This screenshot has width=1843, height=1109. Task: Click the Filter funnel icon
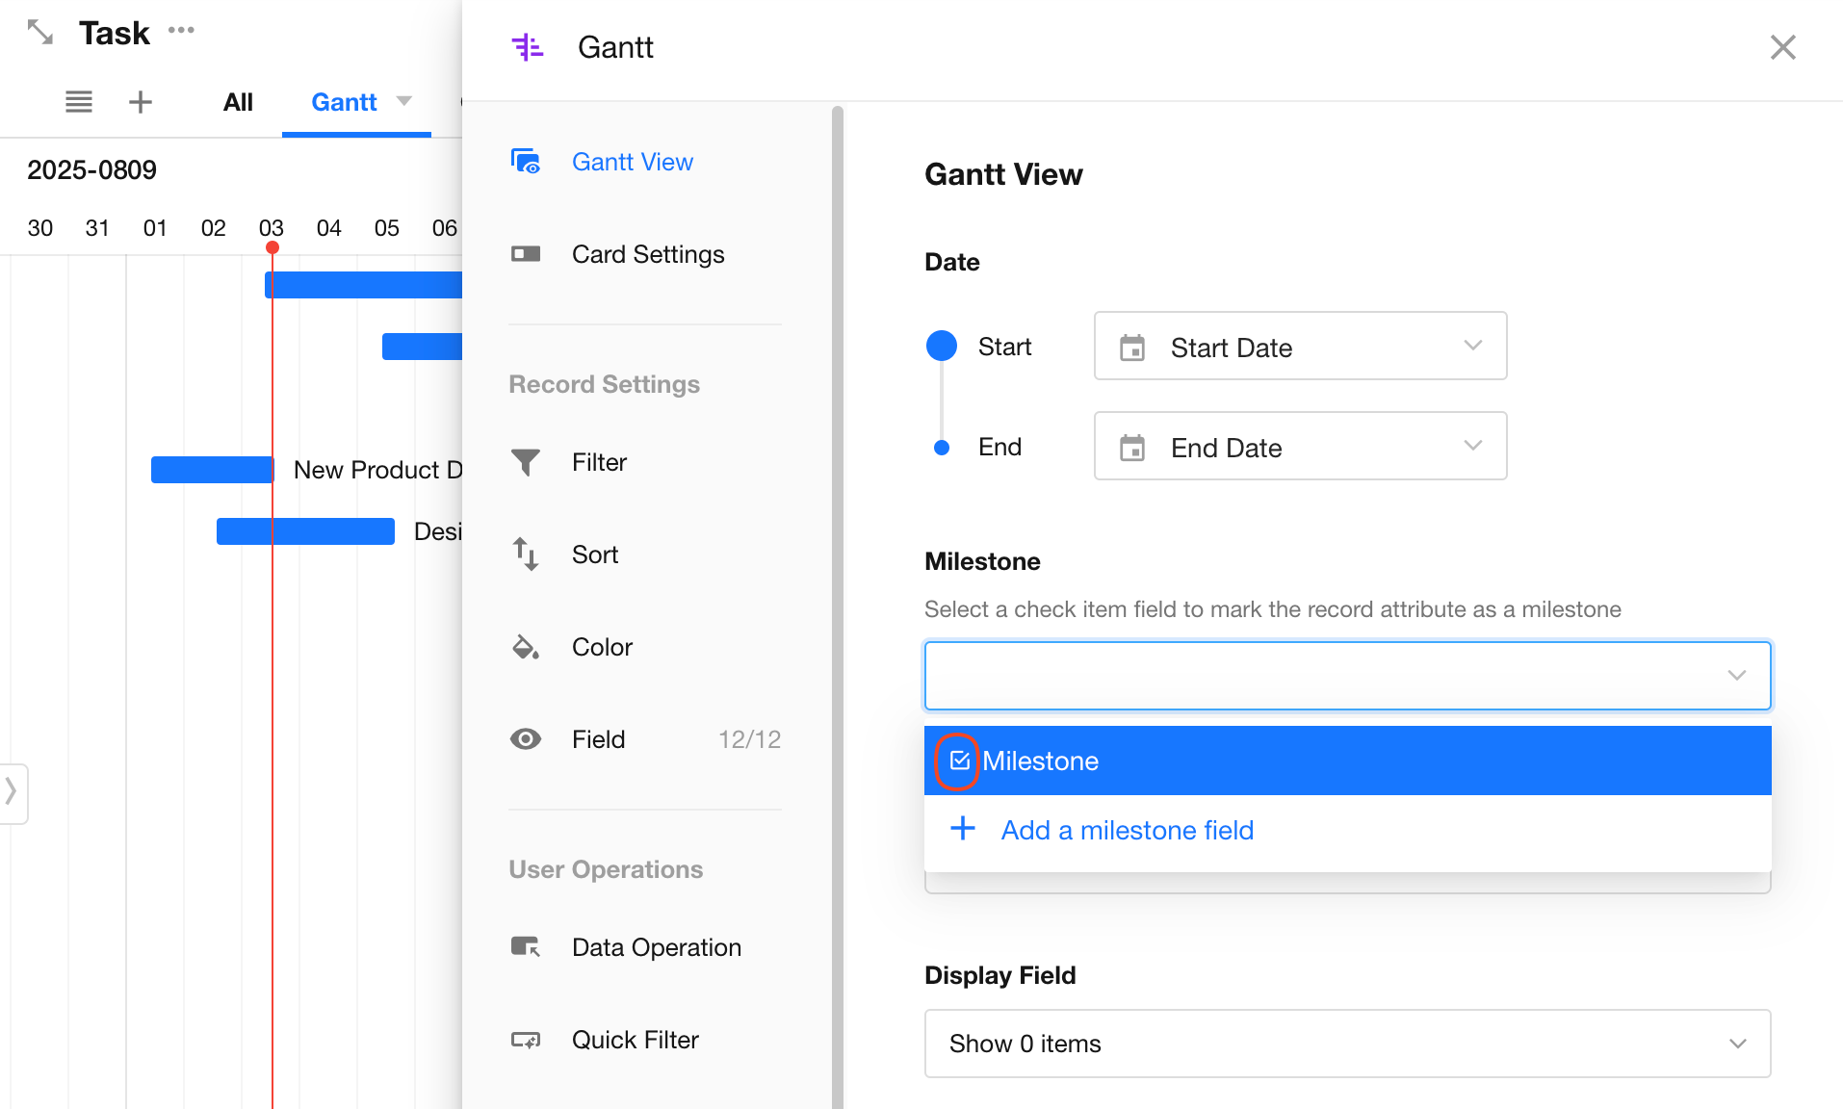(x=526, y=462)
